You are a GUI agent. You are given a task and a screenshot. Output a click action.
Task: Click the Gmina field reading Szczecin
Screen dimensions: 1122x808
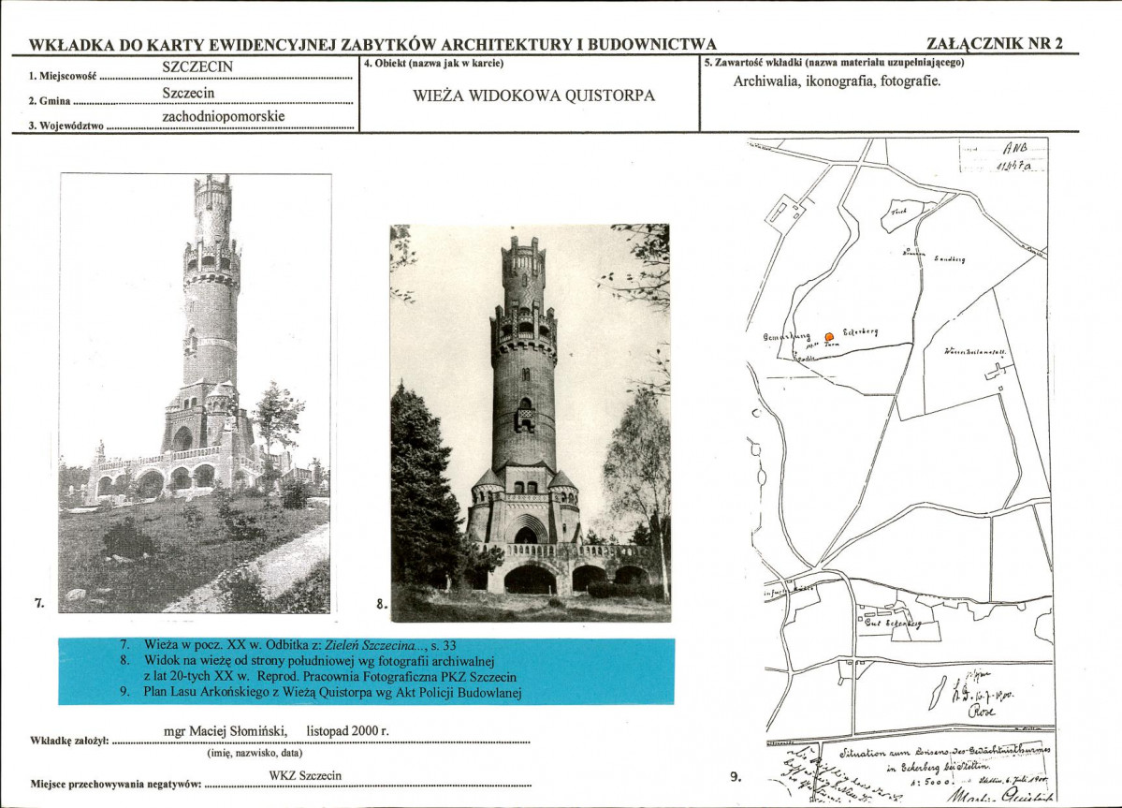pyautogui.click(x=188, y=93)
